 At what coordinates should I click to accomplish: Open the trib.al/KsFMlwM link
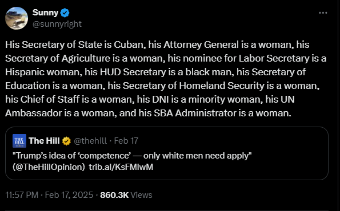pos(121,167)
